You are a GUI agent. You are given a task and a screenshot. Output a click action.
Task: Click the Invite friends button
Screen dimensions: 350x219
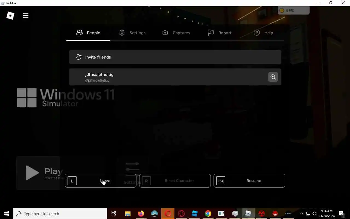(x=175, y=57)
